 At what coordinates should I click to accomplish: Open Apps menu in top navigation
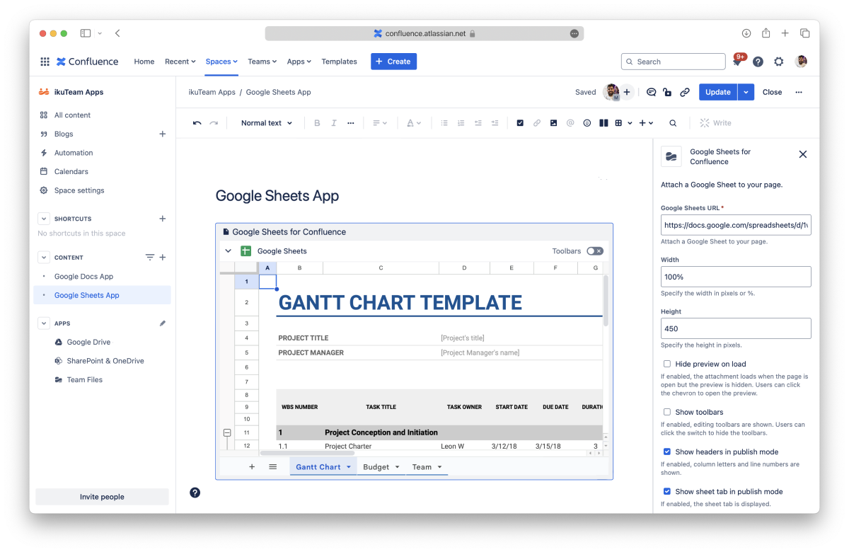[299, 62]
